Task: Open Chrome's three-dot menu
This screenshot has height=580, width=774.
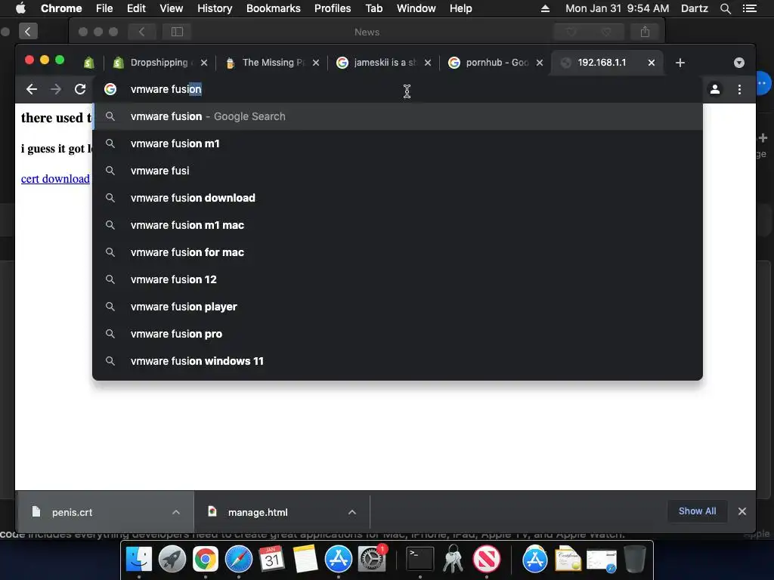Action: coord(739,89)
